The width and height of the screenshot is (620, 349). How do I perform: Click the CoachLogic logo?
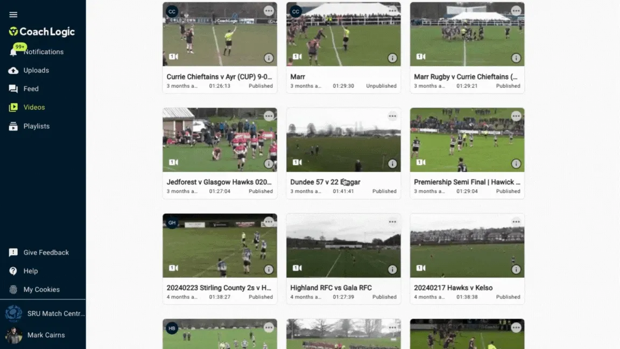pos(42,32)
